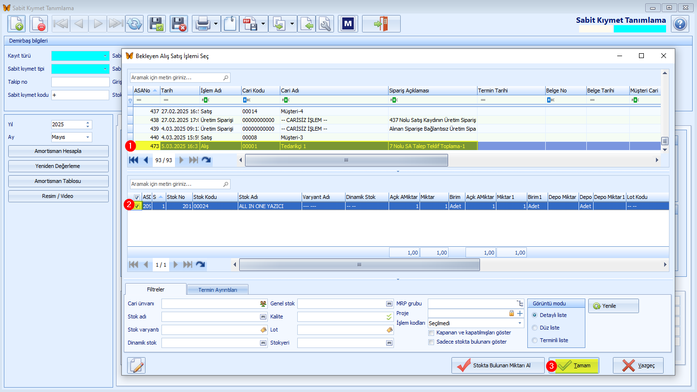Click the barcode icon in Stok adı field

pyautogui.click(x=263, y=317)
